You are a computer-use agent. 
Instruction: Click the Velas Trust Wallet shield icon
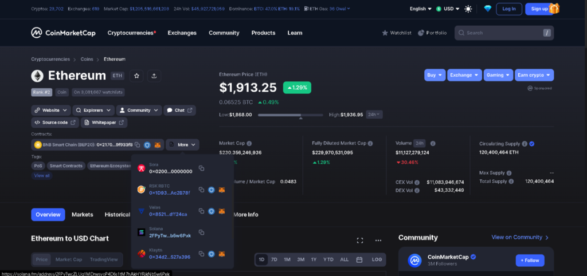click(x=212, y=211)
